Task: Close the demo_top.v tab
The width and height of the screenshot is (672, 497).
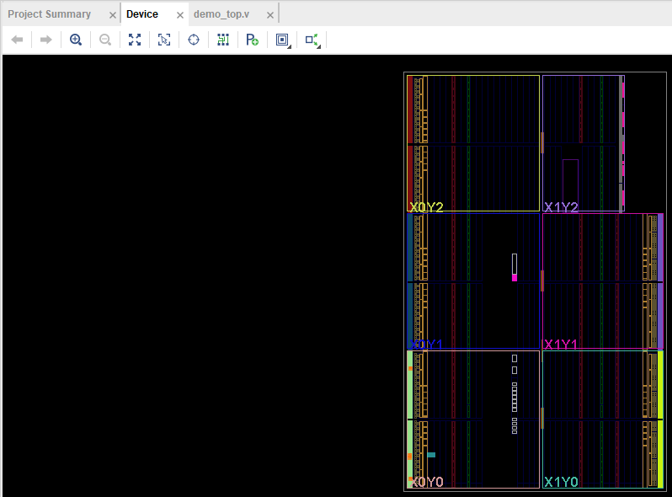Action: [x=271, y=15]
